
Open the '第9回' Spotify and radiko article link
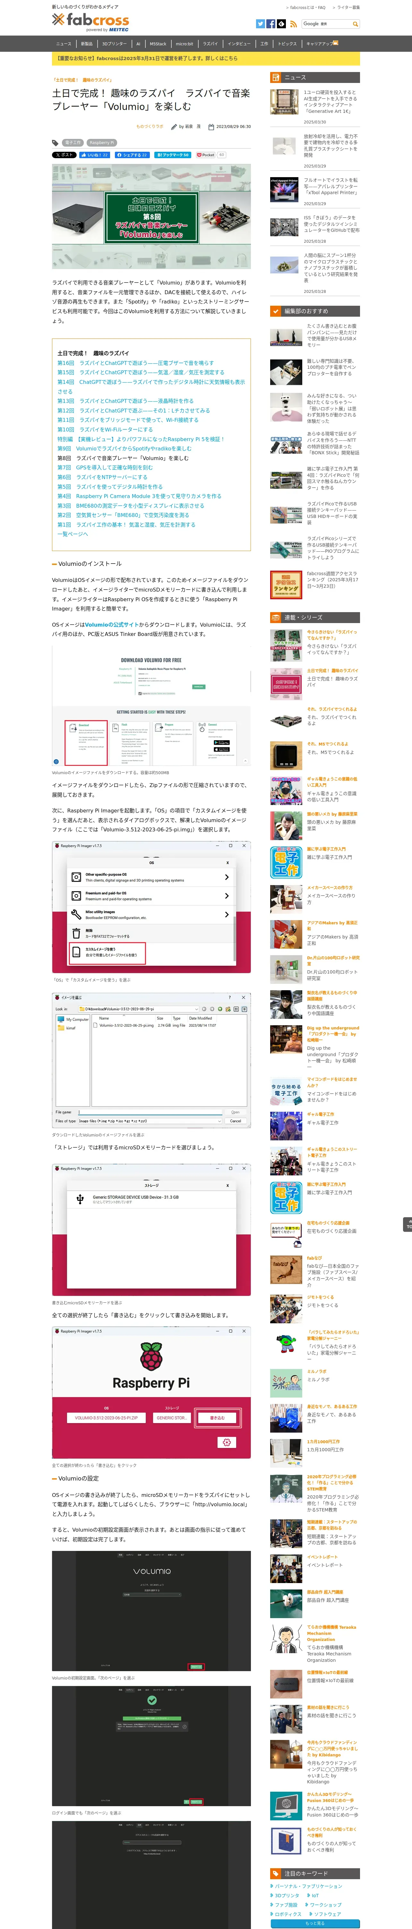pos(124,448)
